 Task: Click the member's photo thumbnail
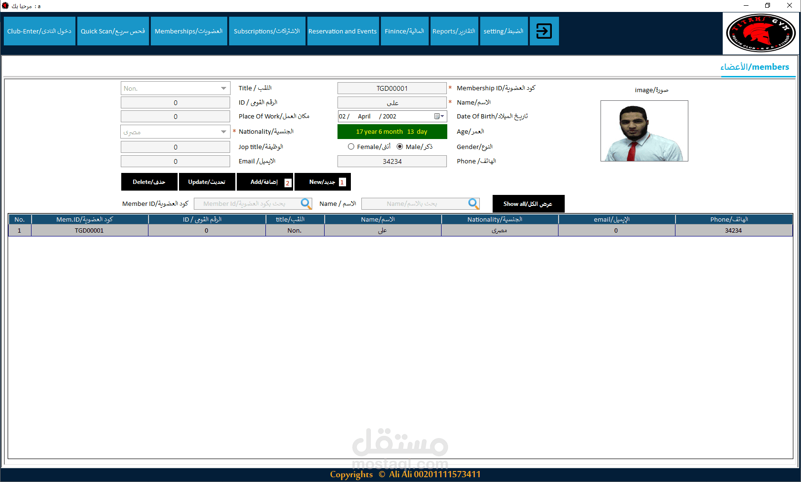point(644,131)
